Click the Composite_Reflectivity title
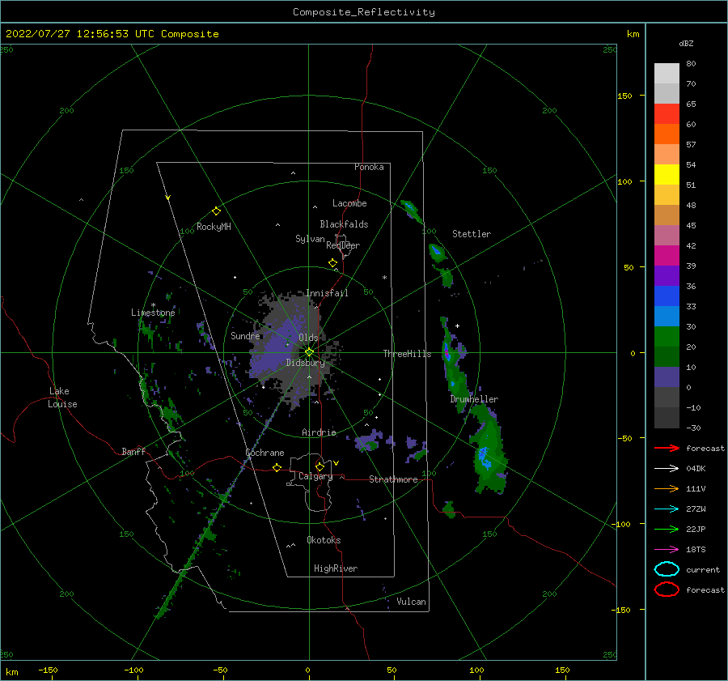 coord(364,12)
